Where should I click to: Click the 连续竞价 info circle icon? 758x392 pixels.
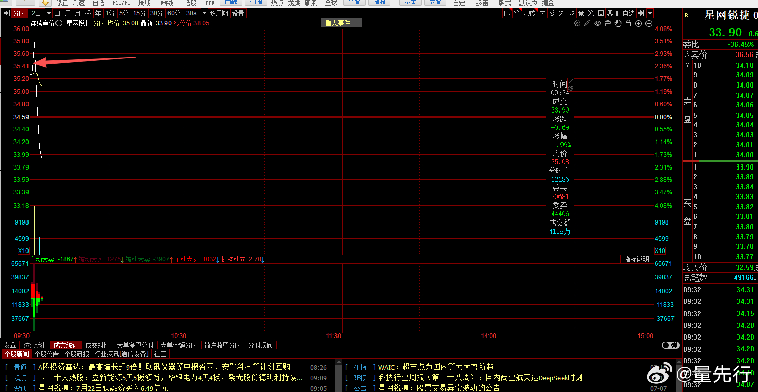click(59, 23)
